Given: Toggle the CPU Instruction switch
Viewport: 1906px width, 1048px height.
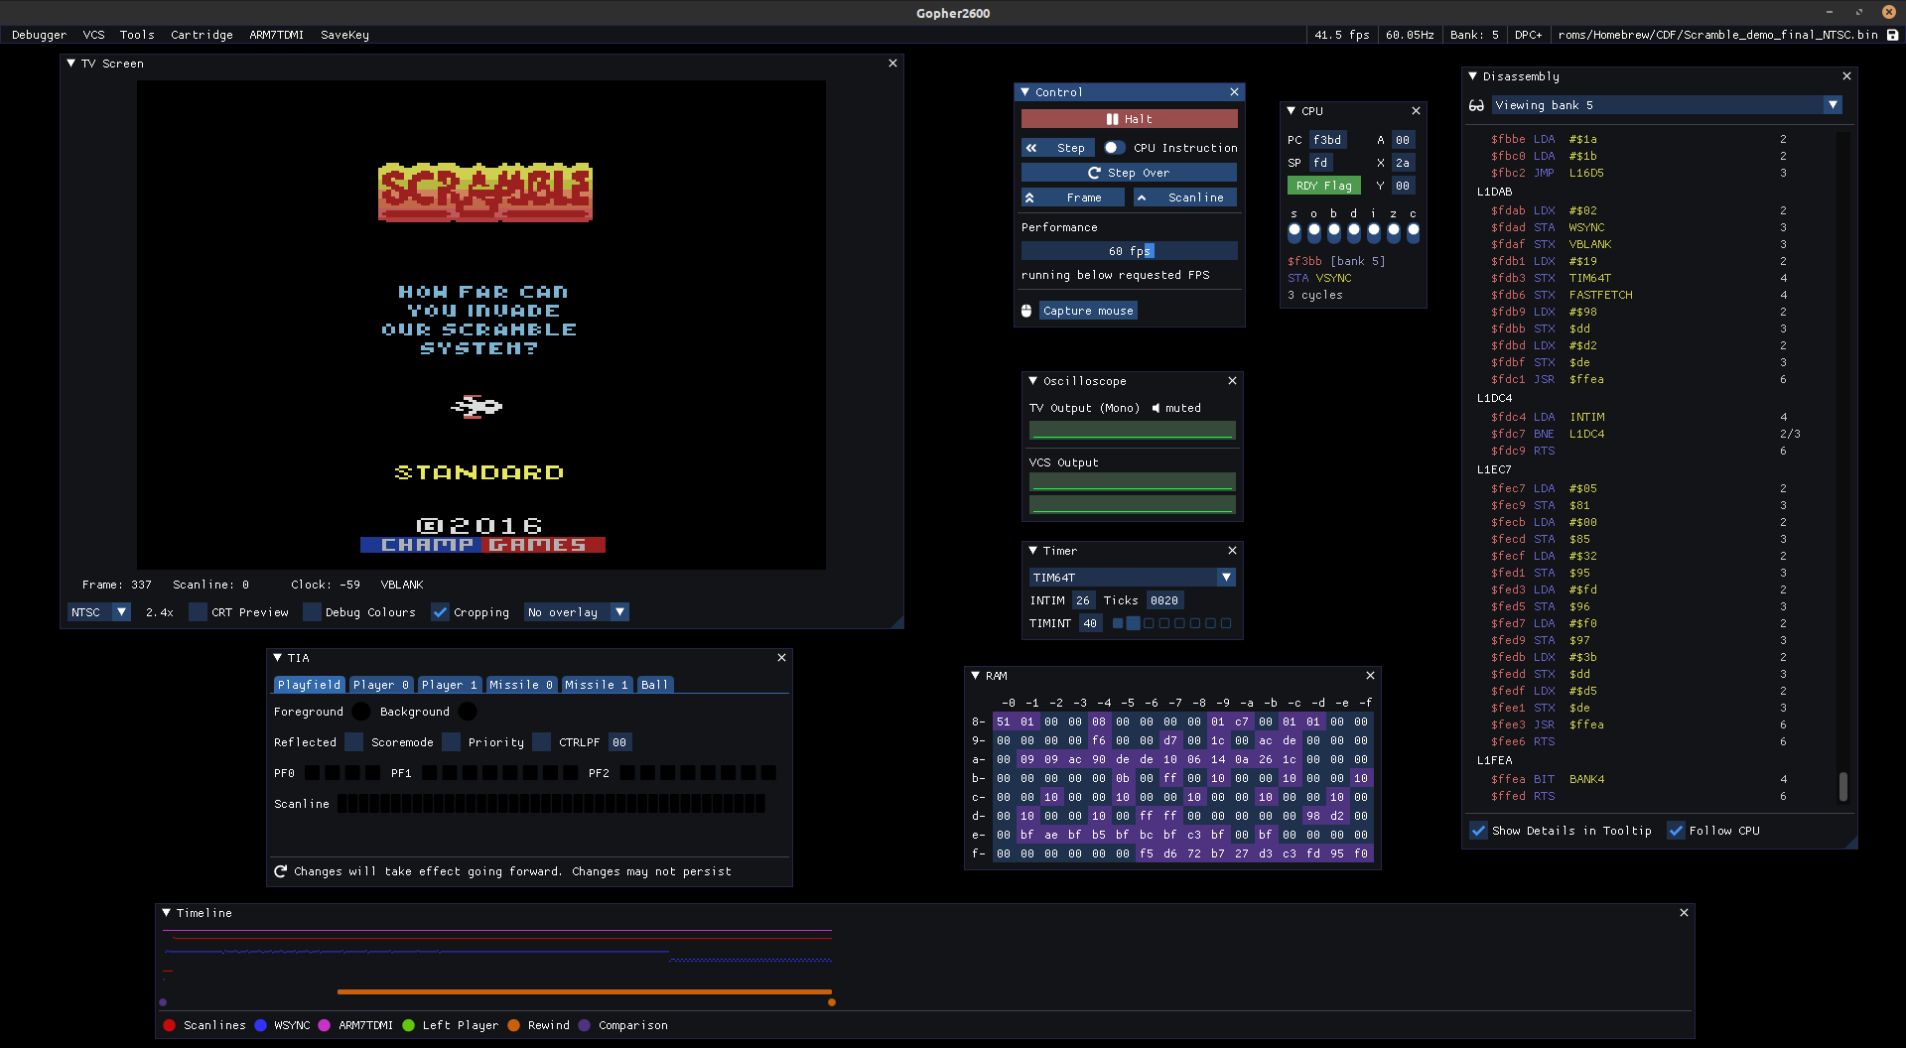Looking at the screenshot, I should click(1114, 148).
